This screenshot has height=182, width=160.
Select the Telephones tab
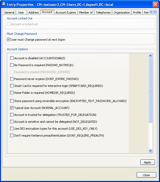[x=103, y=12]
